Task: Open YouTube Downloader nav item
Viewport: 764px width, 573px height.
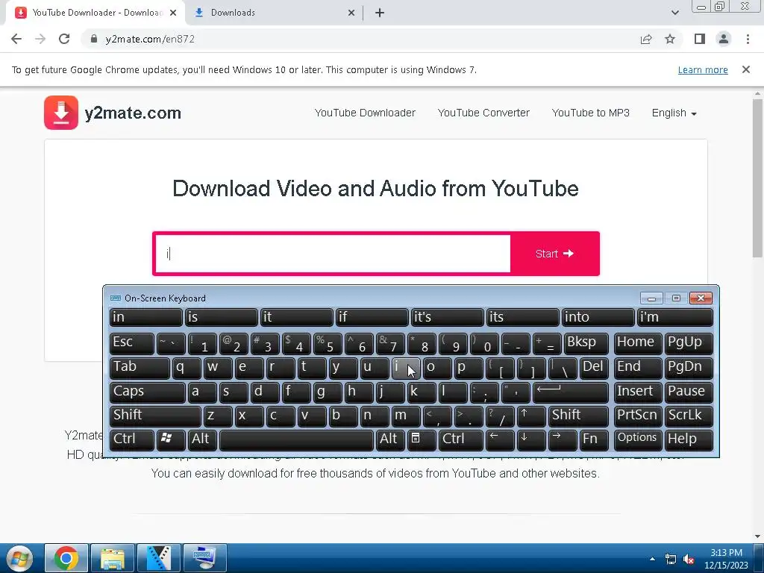Action: [x=365, y=113]
